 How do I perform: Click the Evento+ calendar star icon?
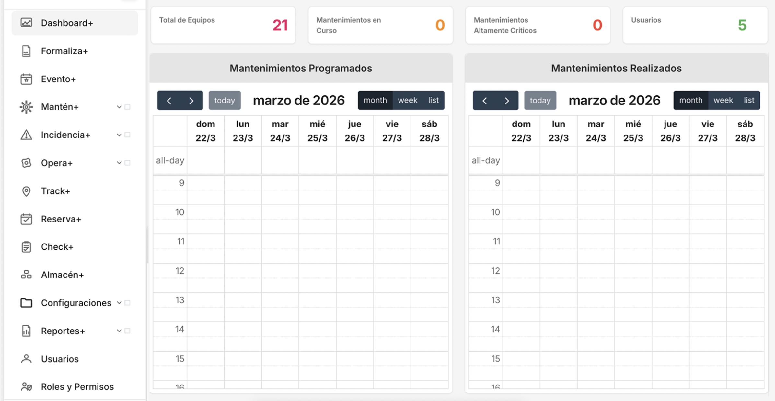click(x=26, y=79)
